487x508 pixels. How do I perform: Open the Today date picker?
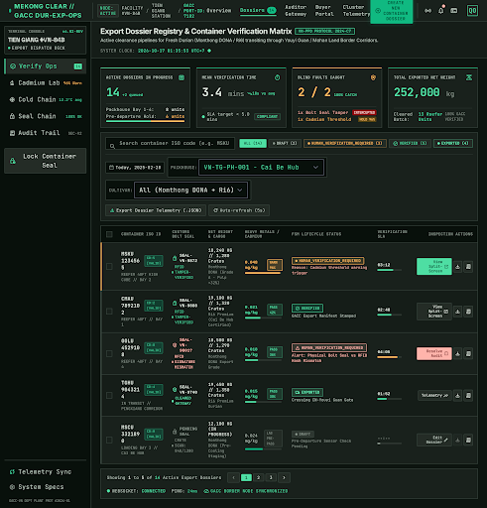point(135,168)
